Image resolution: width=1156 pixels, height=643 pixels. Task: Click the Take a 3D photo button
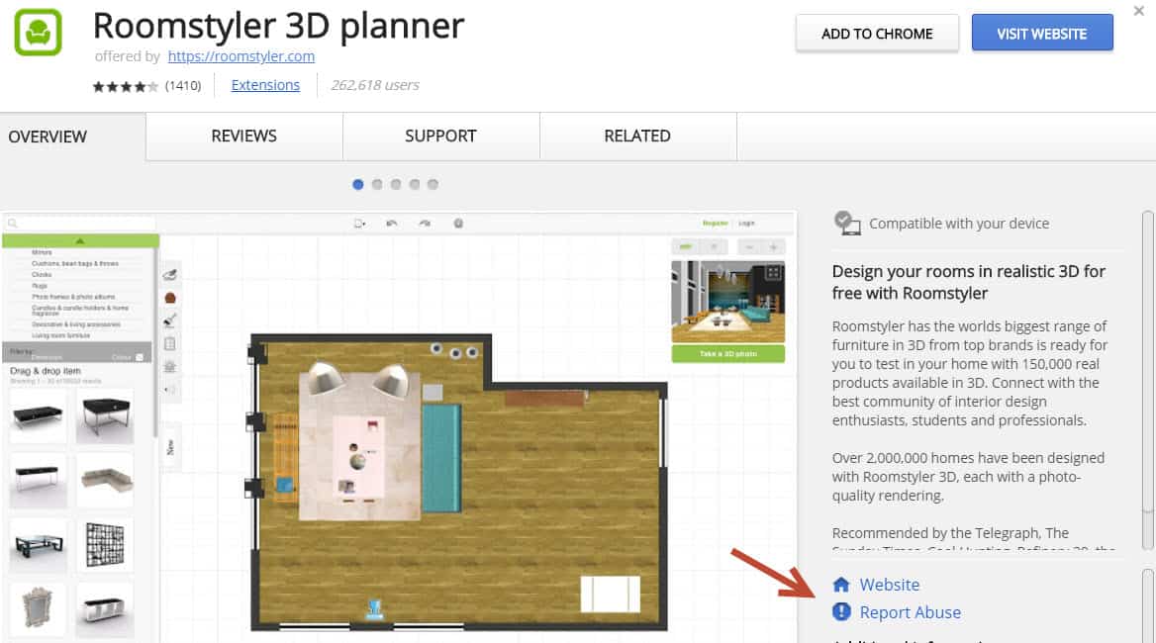click(x=727, y=354)
